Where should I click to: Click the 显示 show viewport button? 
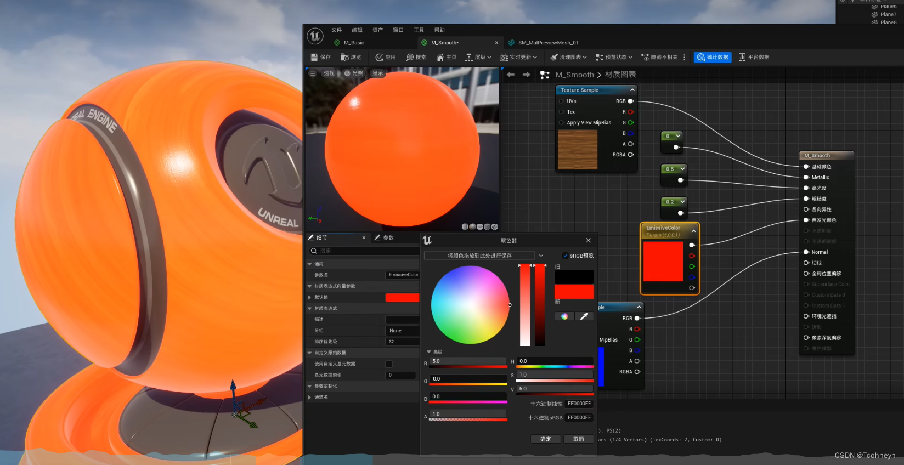pyautogui.click(x=378, y=73)
